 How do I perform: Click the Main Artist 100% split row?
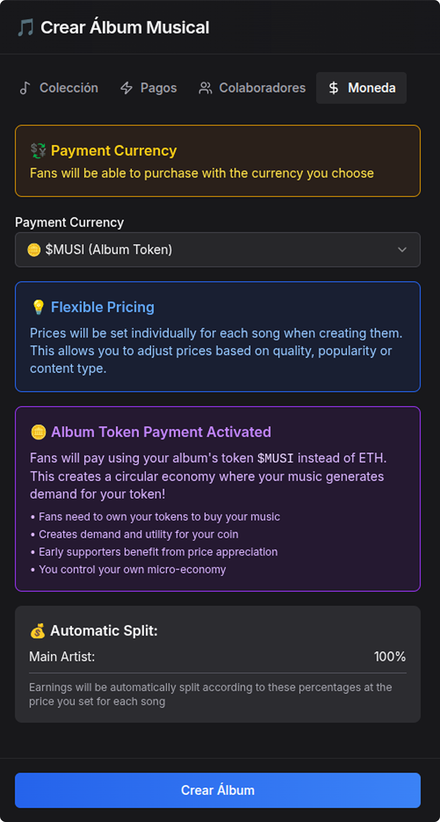tap(217, 657)
